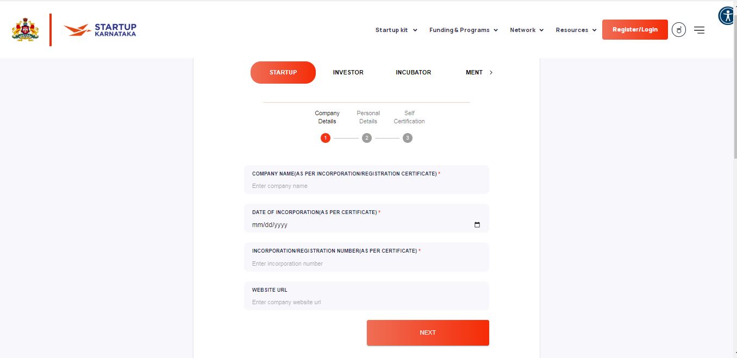This screenshot has height=358, width=737.
Task: Expand the Funding & Programs dropdown
Action: (x=463, y=30)
